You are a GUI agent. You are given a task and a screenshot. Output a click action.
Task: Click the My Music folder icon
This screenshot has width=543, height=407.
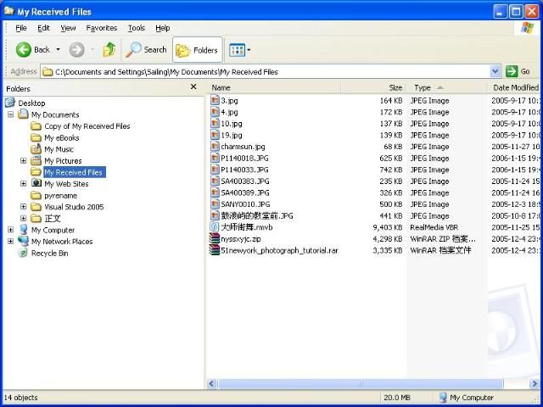(x=36, y=149)
